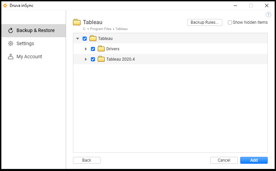Click the help question mark icon
This screenshot has height=171, width=276.
(268, 14)
